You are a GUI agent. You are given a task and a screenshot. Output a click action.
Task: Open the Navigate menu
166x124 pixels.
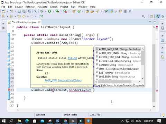(x=43, y=7)
